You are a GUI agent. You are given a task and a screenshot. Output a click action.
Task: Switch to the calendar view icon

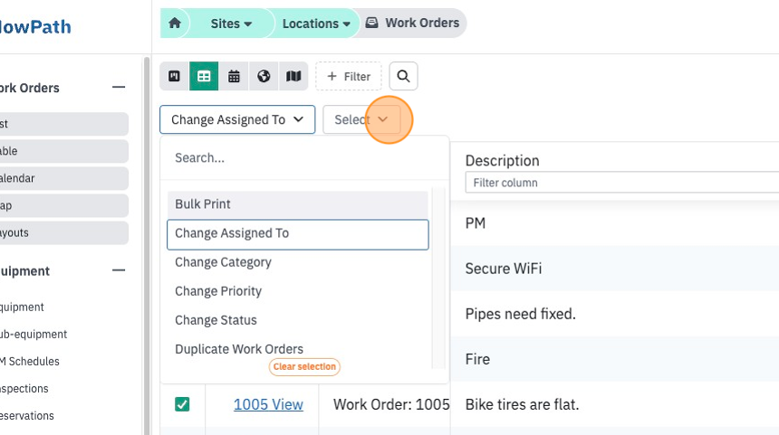pyautogui.click(x=234, y=76)
